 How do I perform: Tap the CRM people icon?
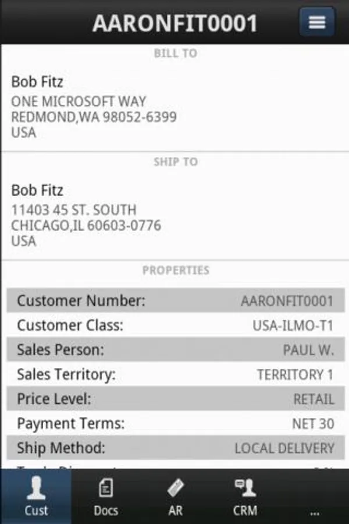click(x=245, y=488)
